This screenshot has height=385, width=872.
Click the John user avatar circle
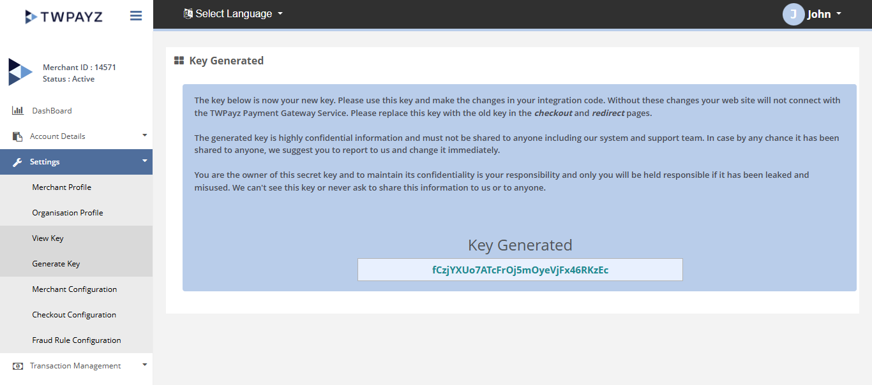tap(793, 14)
